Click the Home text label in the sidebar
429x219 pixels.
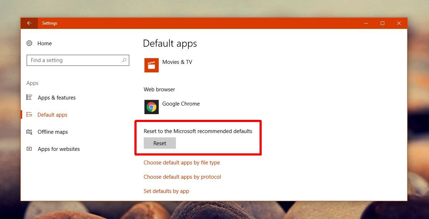click(x=45, y=44)
